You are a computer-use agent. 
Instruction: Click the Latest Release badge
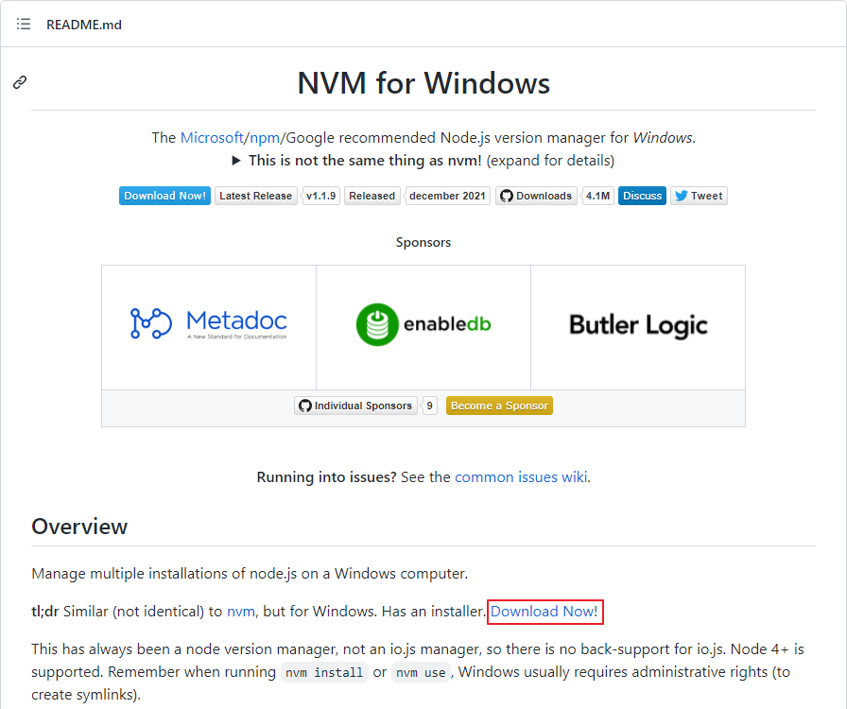[255, 196]
